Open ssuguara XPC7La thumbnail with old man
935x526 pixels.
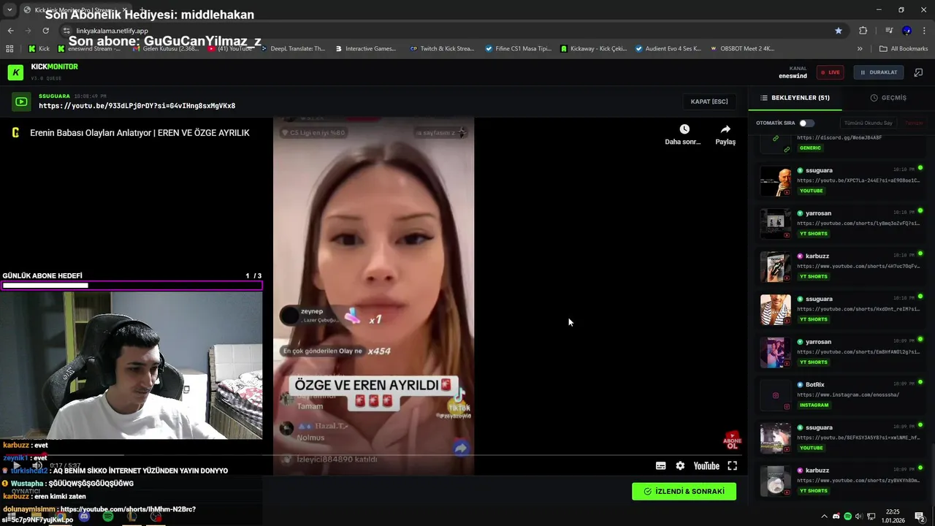[775, 181]
